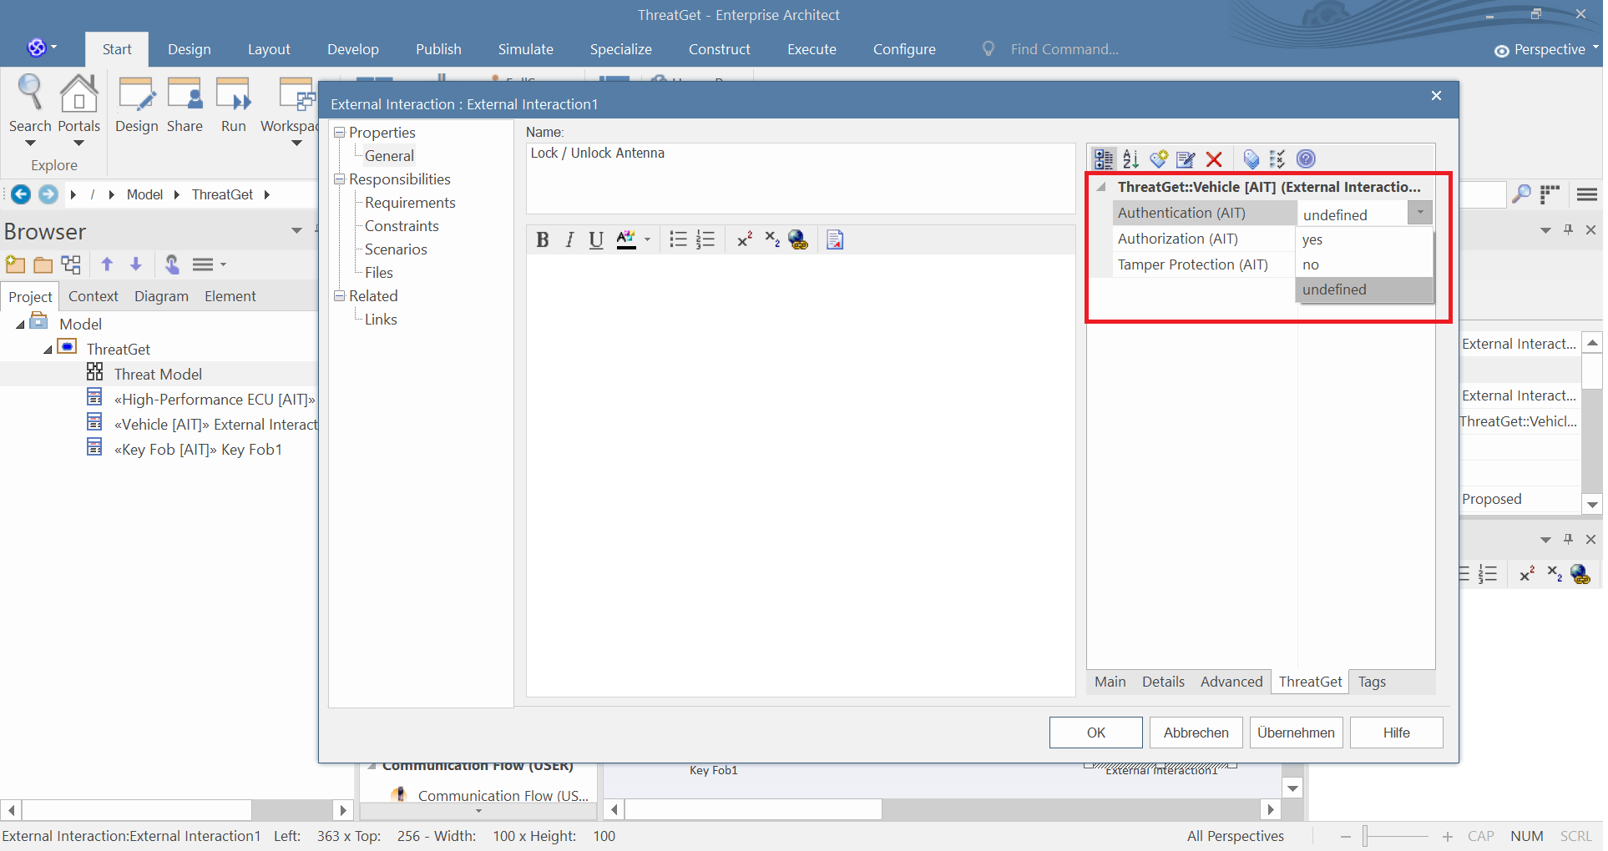Click the font color swatch button
Screen dimensions: 1608x851
coord(625,240)
